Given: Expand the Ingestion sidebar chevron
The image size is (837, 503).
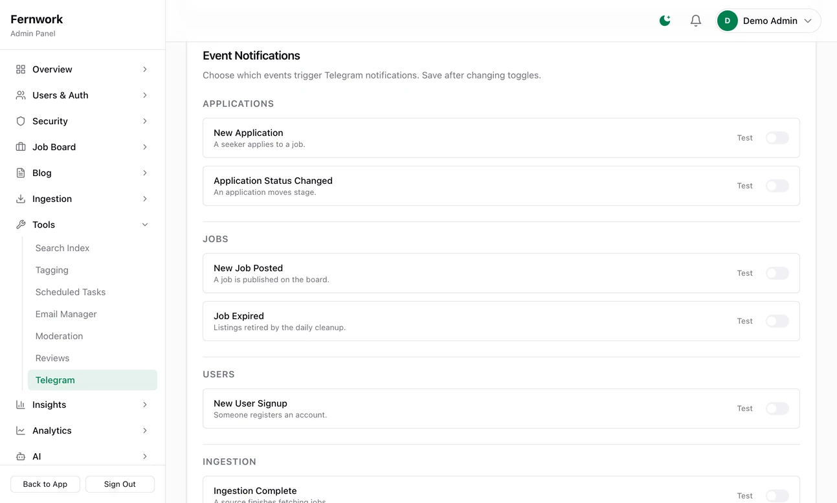Looking at the screenshot, I should pyautogui.click(x=145, y=199).
